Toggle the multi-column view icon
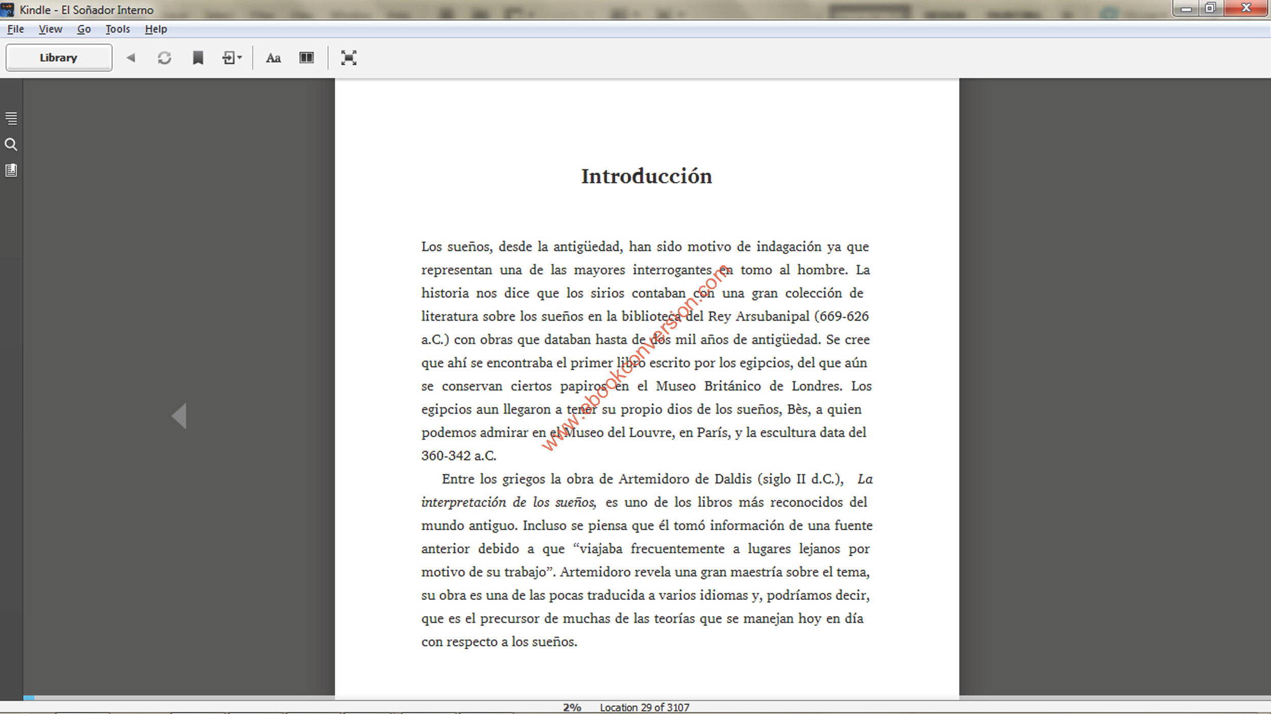Viewport: 1271px width, 714px height. pyautogui.click(x=306, y=58)
